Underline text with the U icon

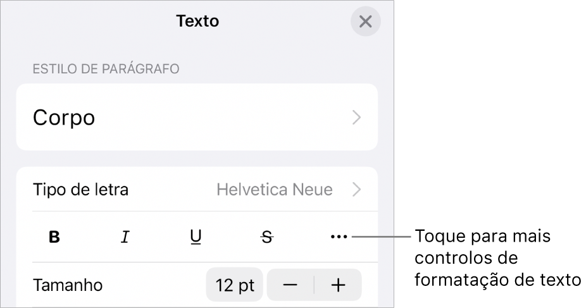pos(196,237)
